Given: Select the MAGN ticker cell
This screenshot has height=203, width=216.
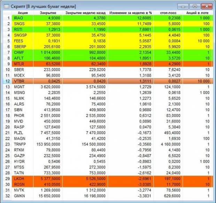Looking at the screenshot, I should 23,138.
